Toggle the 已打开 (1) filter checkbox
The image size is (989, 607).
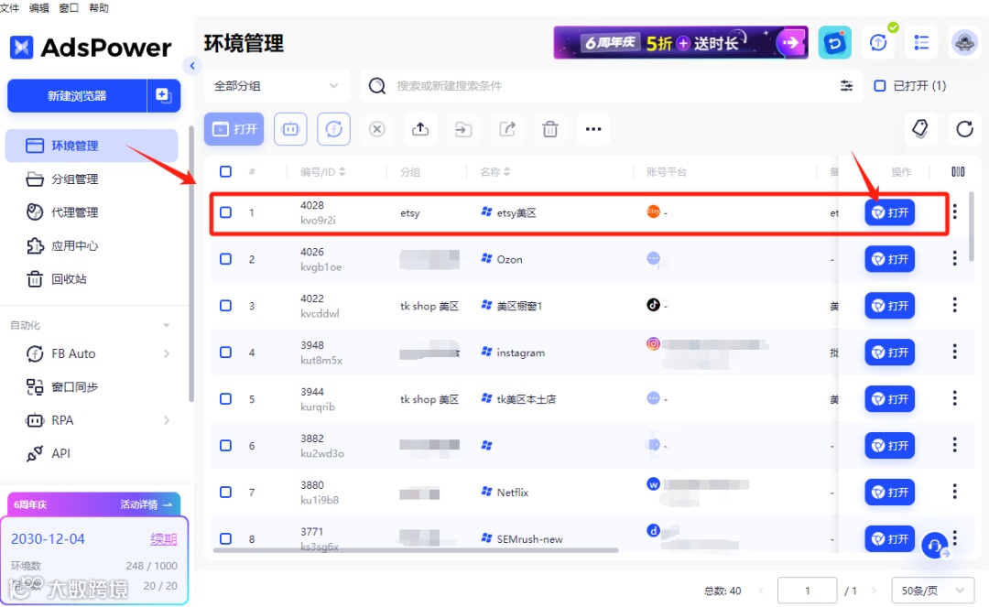(x=880, y=86)
